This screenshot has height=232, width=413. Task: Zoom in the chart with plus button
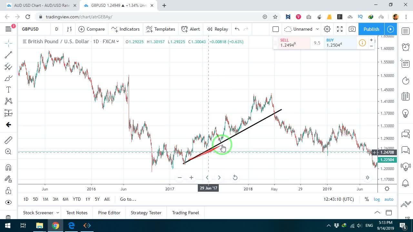pos(191,178)
